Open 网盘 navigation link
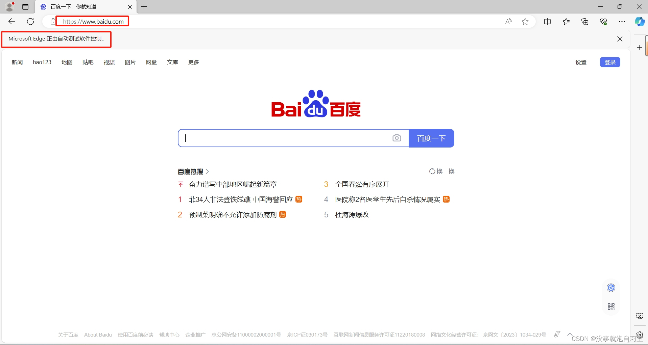 click(x=151, y=62)
